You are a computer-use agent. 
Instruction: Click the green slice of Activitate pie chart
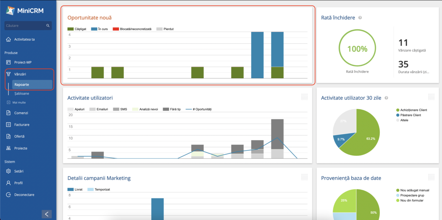(x=365, y=135)
